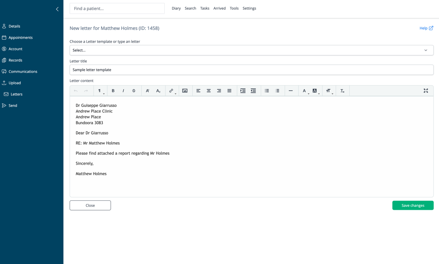Click 'Andrew Place Clinic' in the letter

tap(94, 111)
